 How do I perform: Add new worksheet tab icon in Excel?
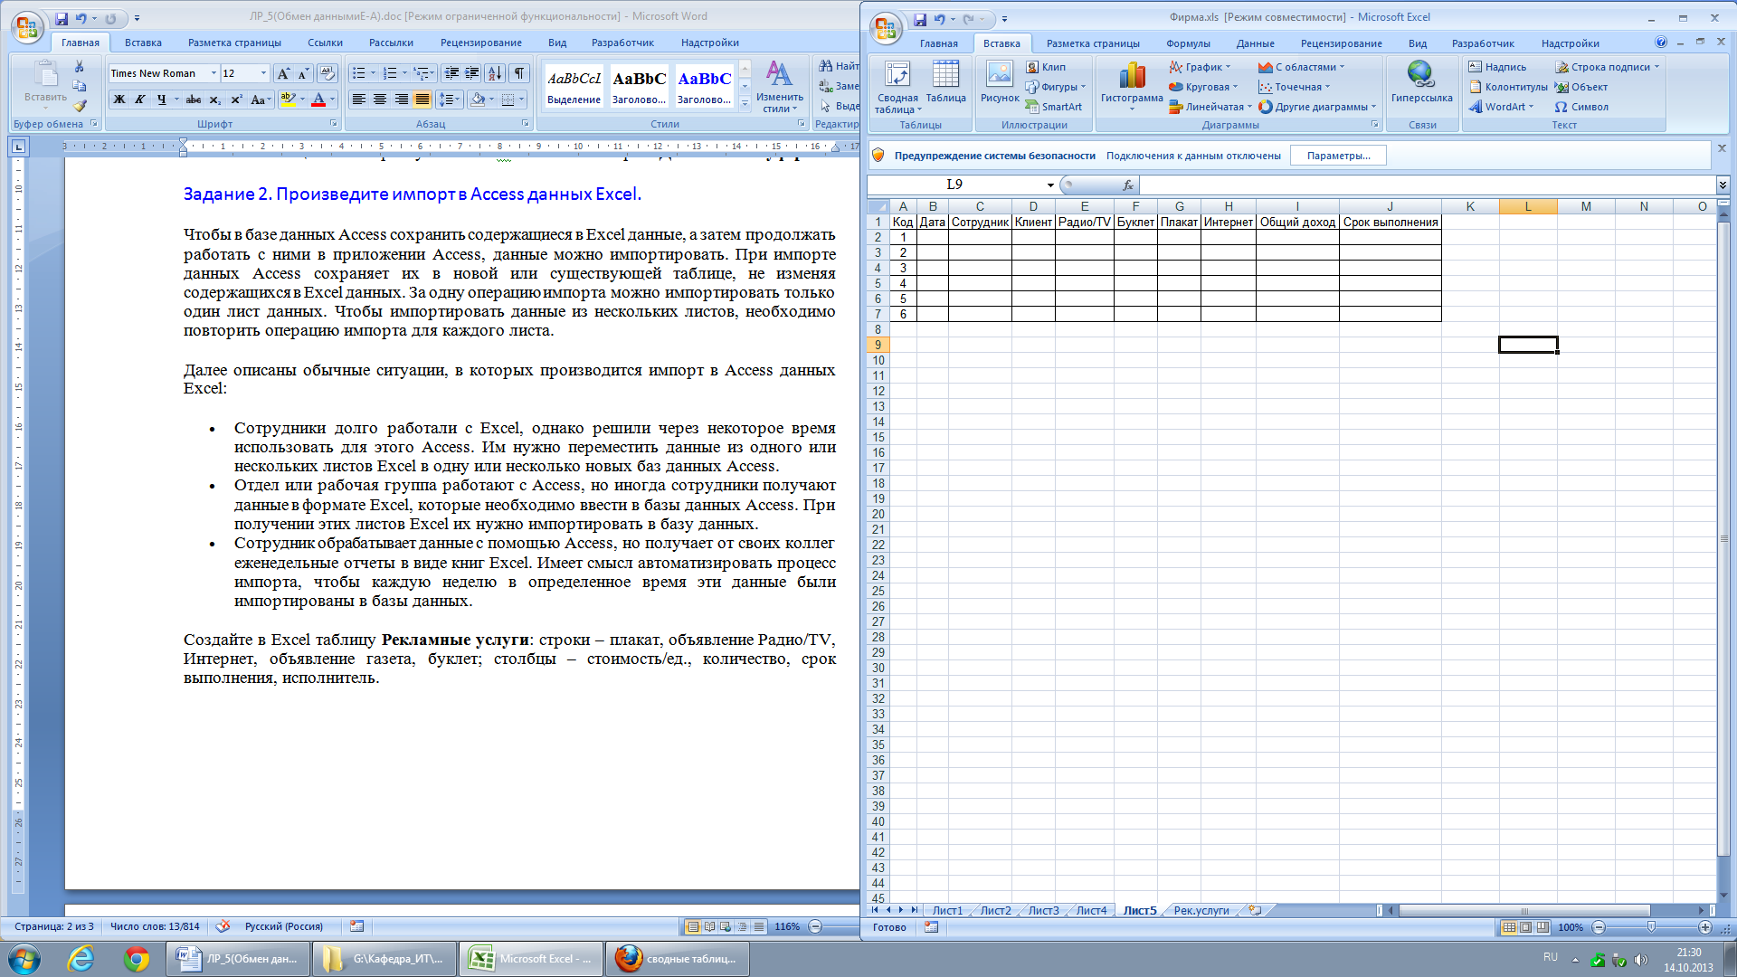point(1255,910)
